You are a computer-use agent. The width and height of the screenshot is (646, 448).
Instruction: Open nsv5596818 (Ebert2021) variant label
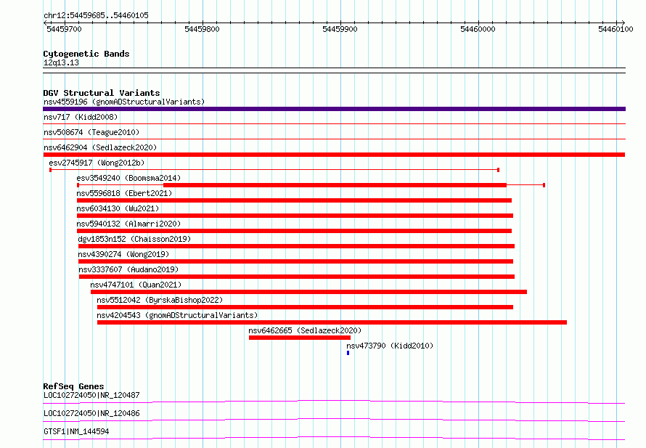coord(124,193)
